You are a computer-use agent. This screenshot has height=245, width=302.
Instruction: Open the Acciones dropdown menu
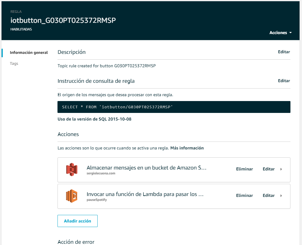tap(280, 33)
